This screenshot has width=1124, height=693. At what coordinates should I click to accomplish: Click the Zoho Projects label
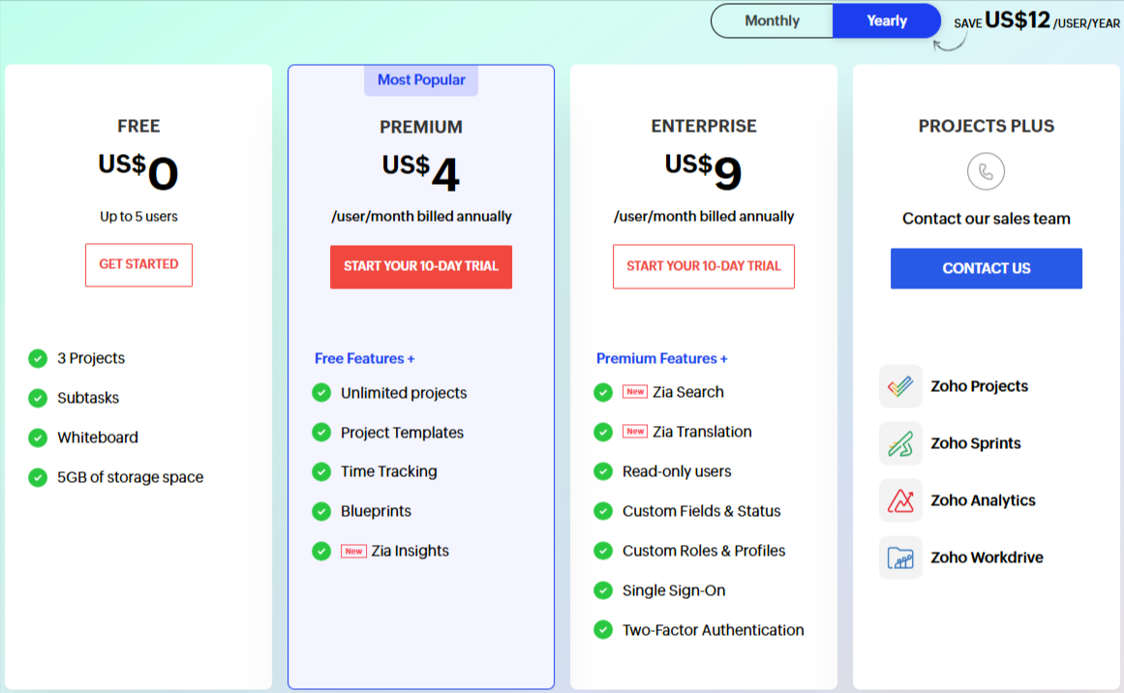(979, 386)
